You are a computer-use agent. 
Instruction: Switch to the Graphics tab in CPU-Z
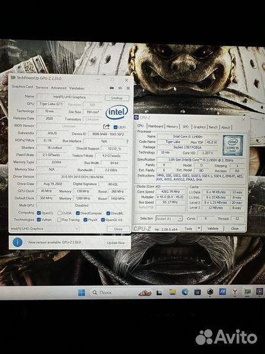(x=200, y=127)
